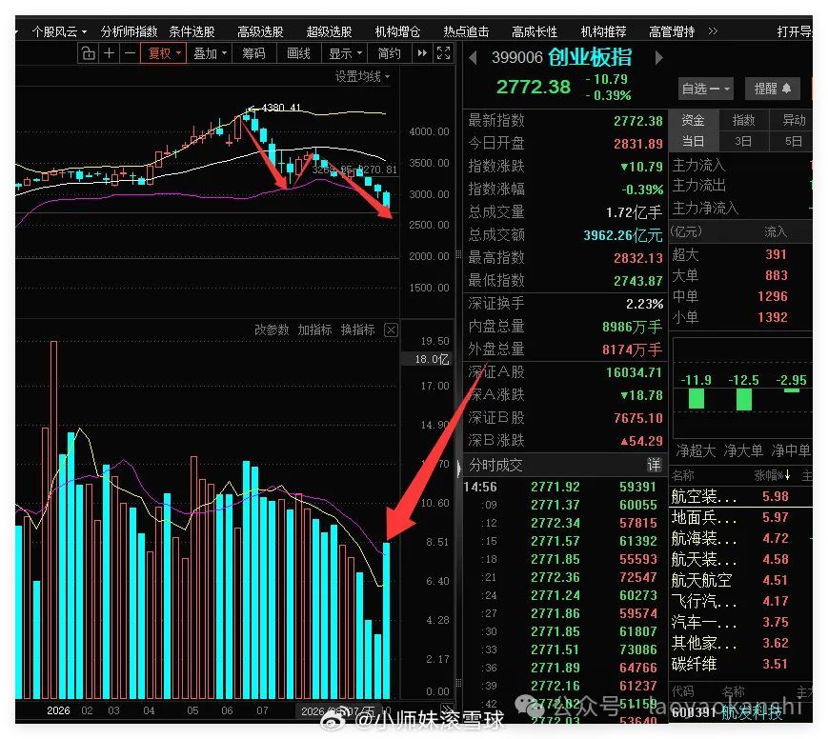Click the -11.9 净超大 green bar
The image size is (828, 739).
[x=697, y=398]
